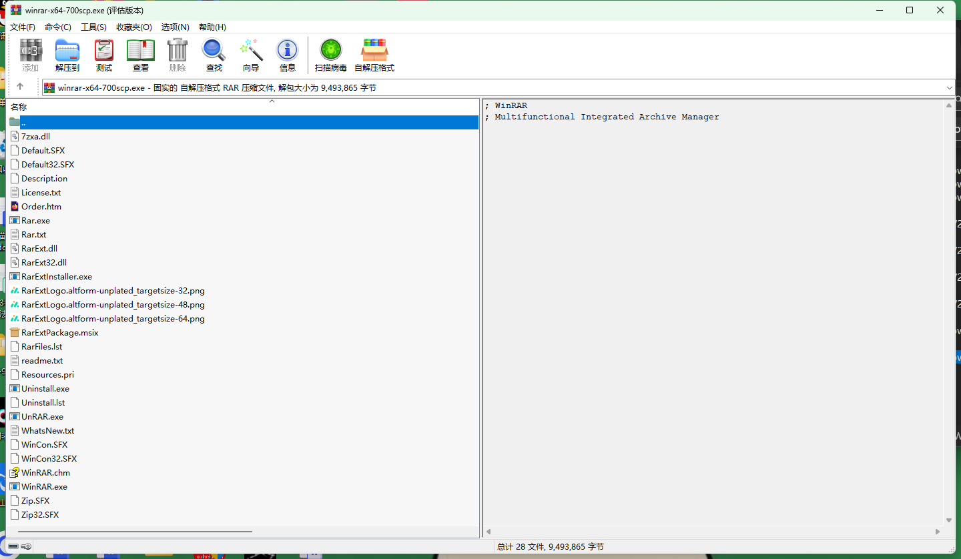
Task: Click the 7zxa.dll file icon
Action: point(15,136)
